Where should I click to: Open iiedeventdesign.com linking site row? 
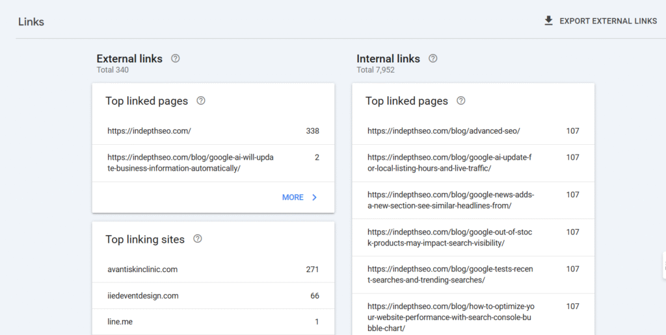point(213,296)
